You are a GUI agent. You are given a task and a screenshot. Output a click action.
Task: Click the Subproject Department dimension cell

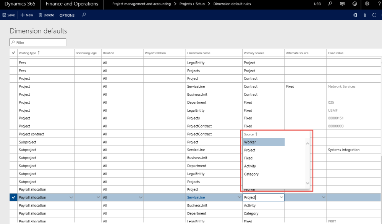pyautogui.click(x=214, y=166)
